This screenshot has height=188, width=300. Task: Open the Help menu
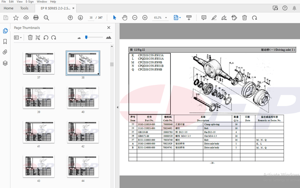point(53,1)
